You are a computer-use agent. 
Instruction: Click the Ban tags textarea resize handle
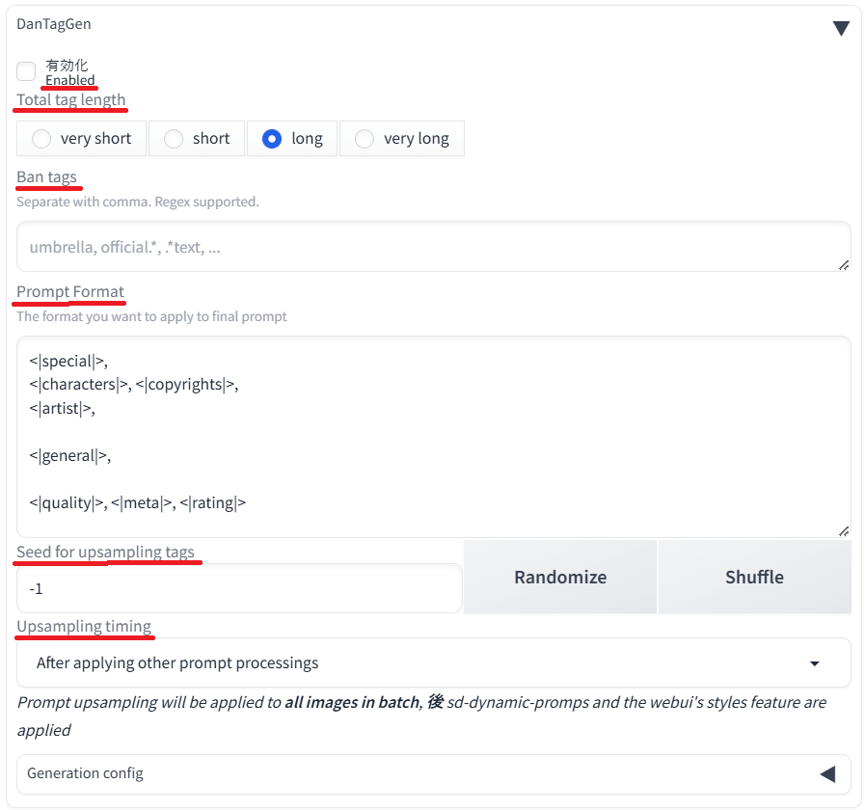click(x=844, y=264)
